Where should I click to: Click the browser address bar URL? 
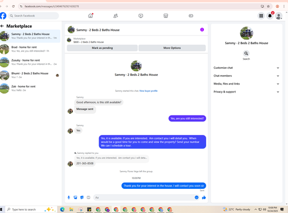(x=52, y=6)
